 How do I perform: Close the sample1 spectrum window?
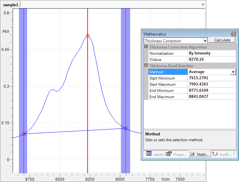(x=203, y=4)
